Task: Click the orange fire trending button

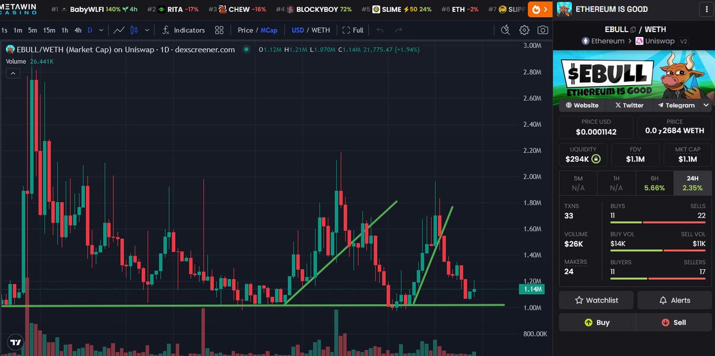Action: point(540,10)
